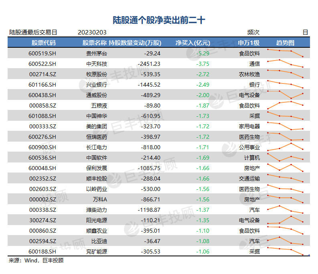Select stock code 600519.SH
Image resolution: width=318 pixels, height=274 pixels.
(x=42, y=53)
